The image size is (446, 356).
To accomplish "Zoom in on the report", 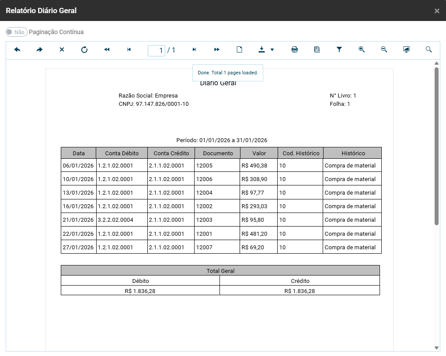I will click(362, 50).
